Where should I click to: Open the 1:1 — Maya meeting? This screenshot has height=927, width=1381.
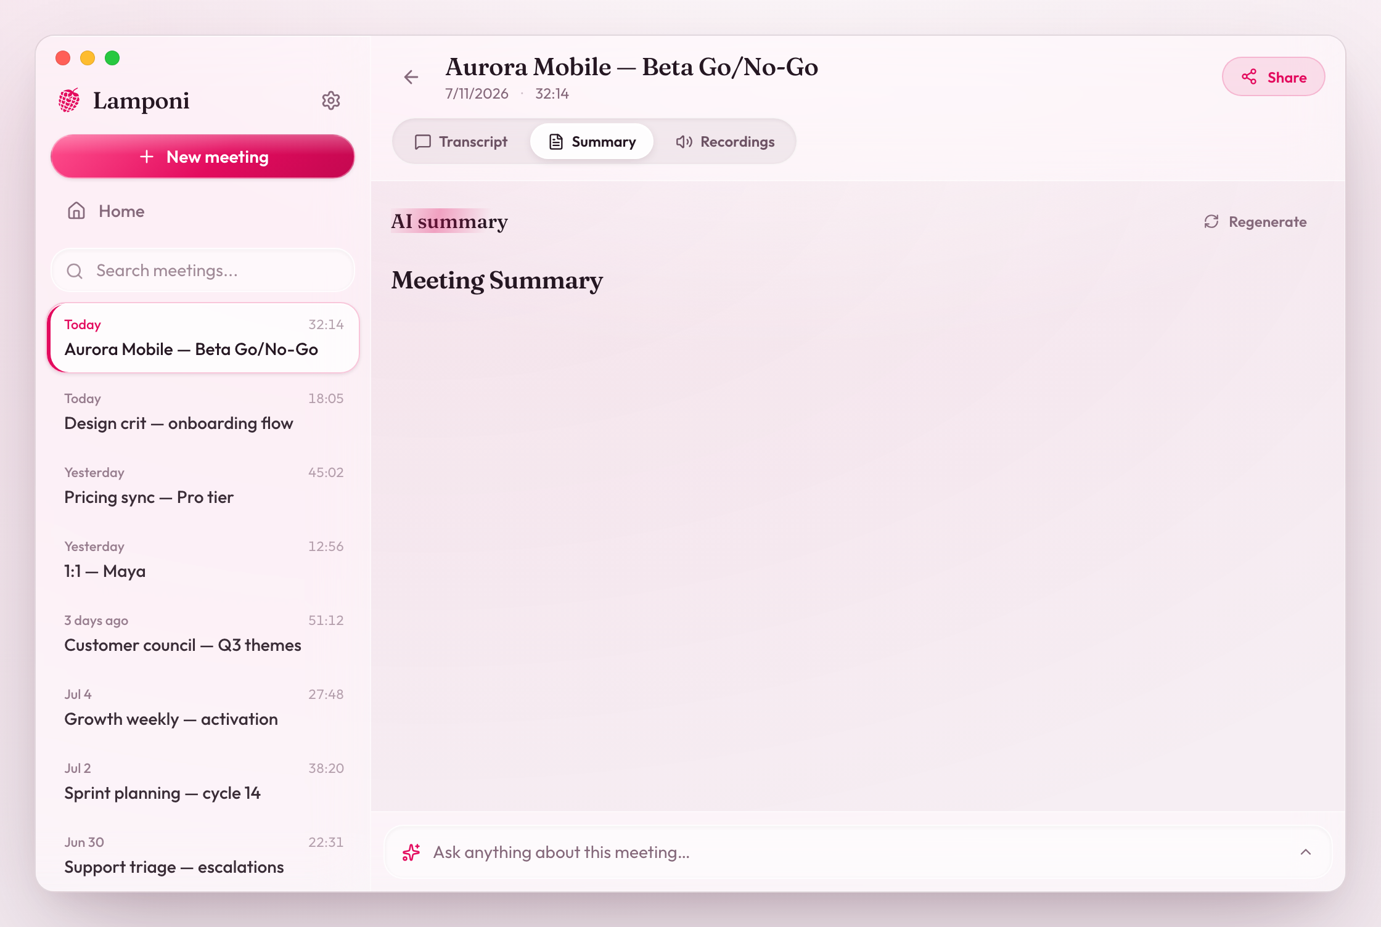(x=203, y=560)
